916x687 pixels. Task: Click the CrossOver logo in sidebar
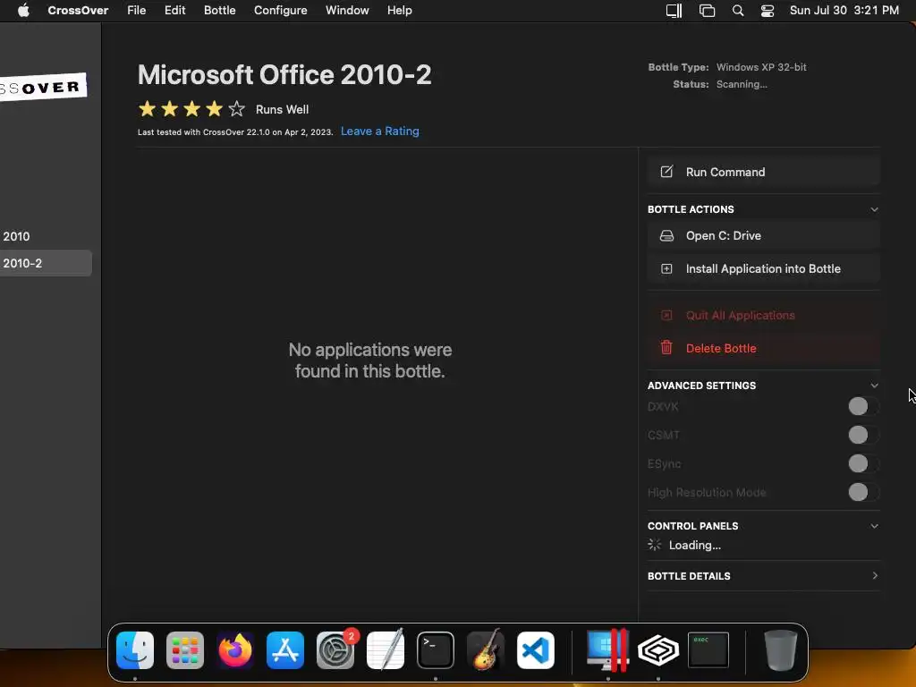click(41, 87)
